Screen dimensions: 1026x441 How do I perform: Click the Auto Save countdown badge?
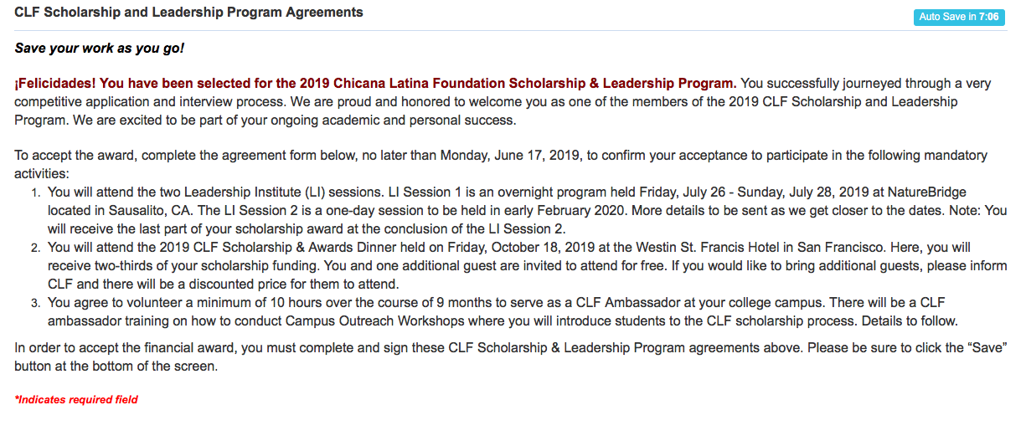click(959, 17)
